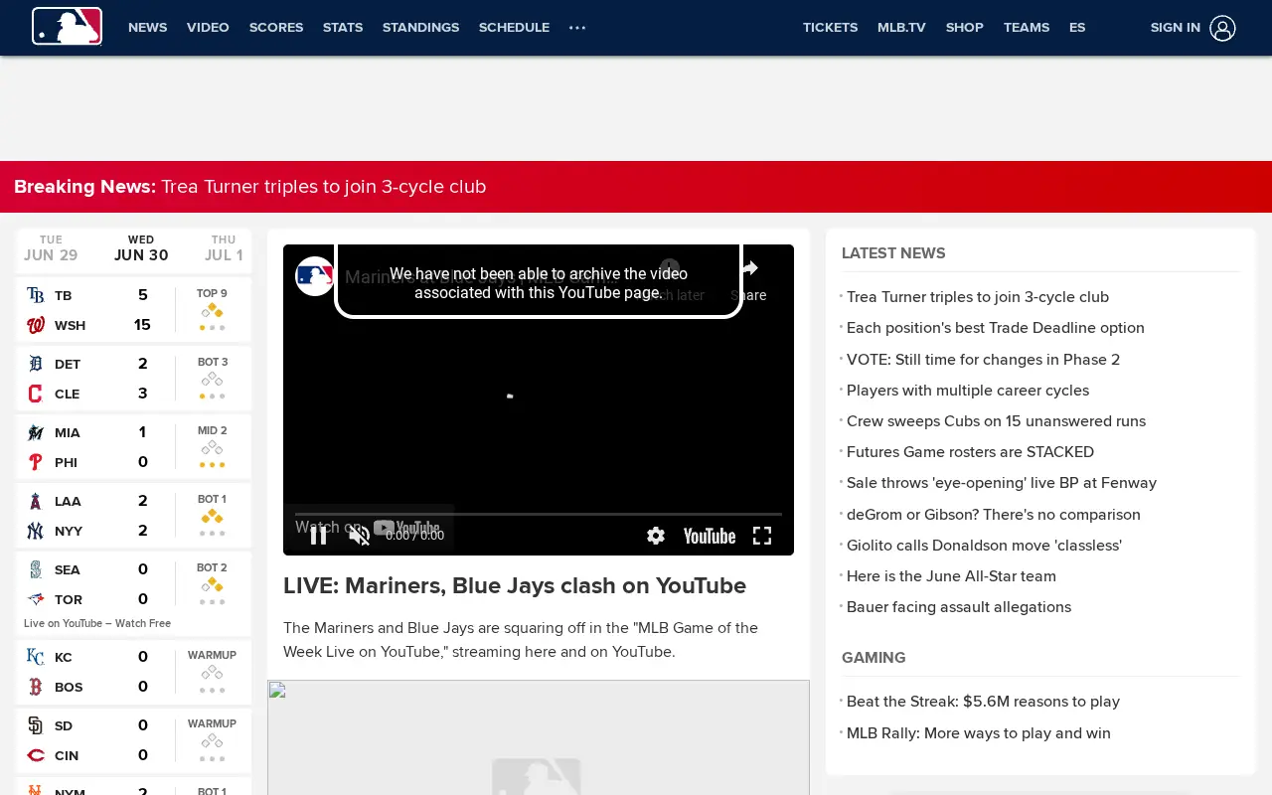The width and height of the screenshot is (1272, 795).
Task: Click the Tampa Bay Rays logo
Action: coord(36,295)
